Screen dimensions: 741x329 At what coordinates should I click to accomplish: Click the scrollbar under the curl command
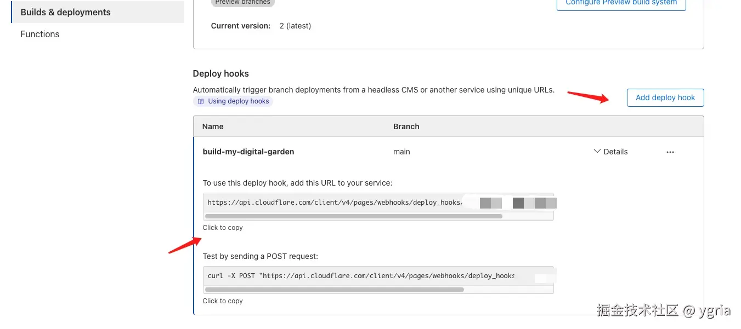click(334, 290)
